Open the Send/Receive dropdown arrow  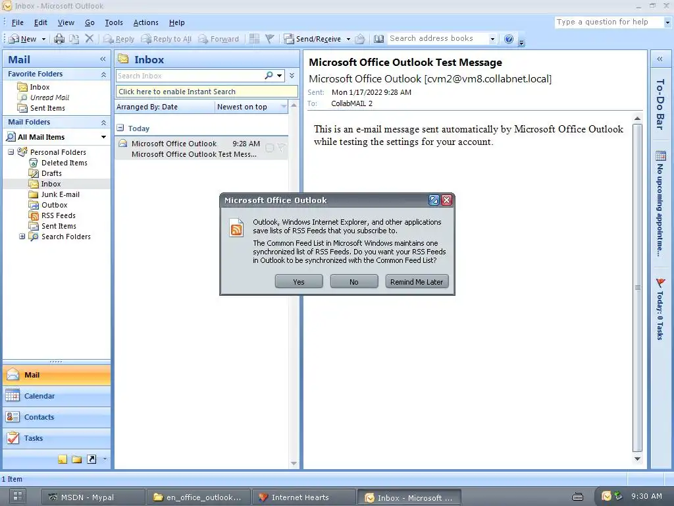pos(348,39)
